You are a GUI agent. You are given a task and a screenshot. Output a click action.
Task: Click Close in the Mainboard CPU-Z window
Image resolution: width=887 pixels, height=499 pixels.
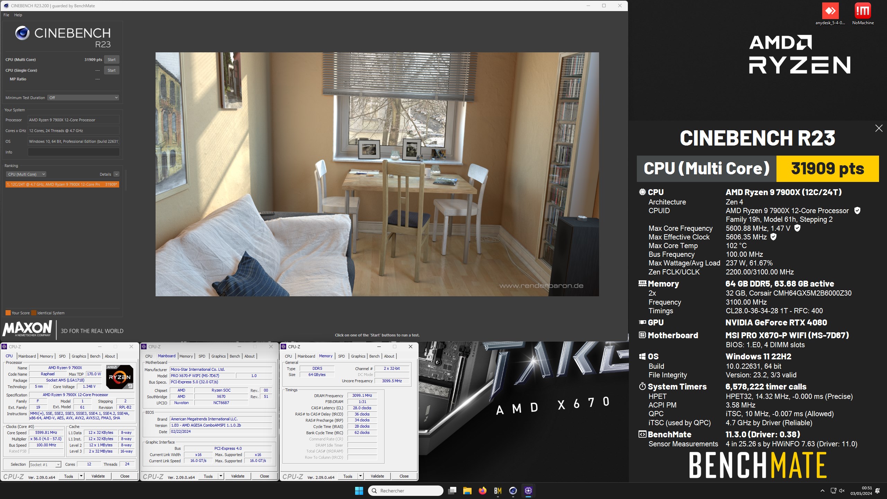(264, 476)
